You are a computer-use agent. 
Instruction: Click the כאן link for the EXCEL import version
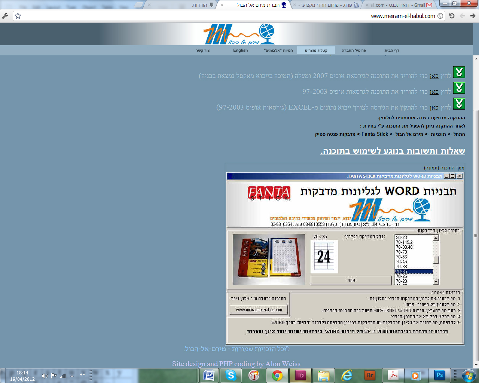tap(434, 107)
